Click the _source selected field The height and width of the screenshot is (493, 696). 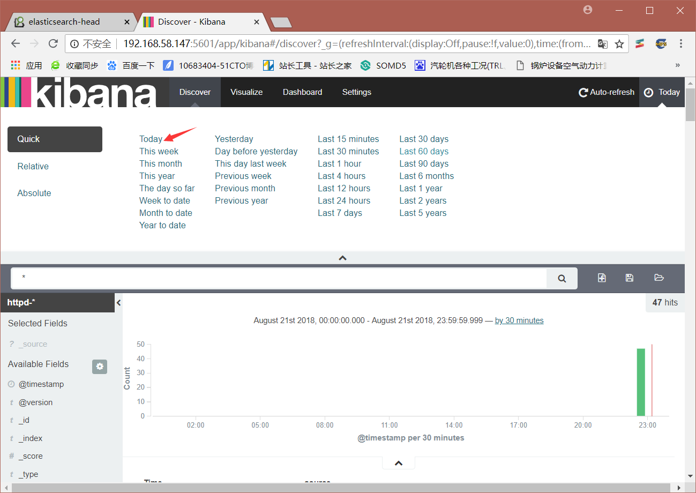tap(33, 345)
